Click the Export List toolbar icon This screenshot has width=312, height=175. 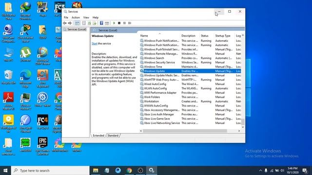95,23
